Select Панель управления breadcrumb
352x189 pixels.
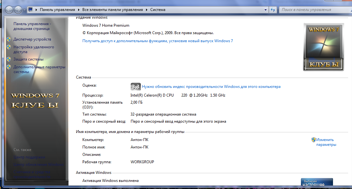coord(58,10)
